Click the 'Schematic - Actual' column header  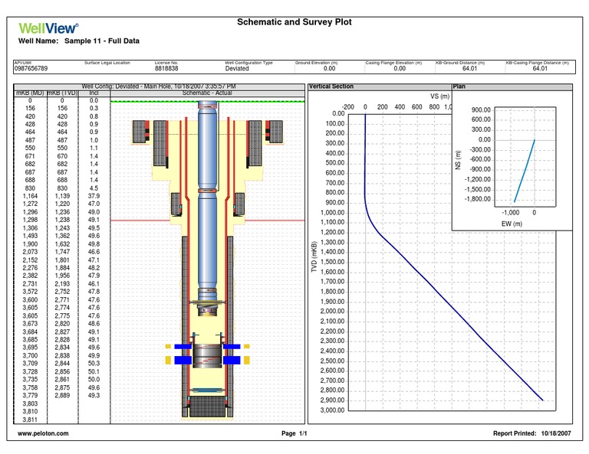(x=207, y=93)
